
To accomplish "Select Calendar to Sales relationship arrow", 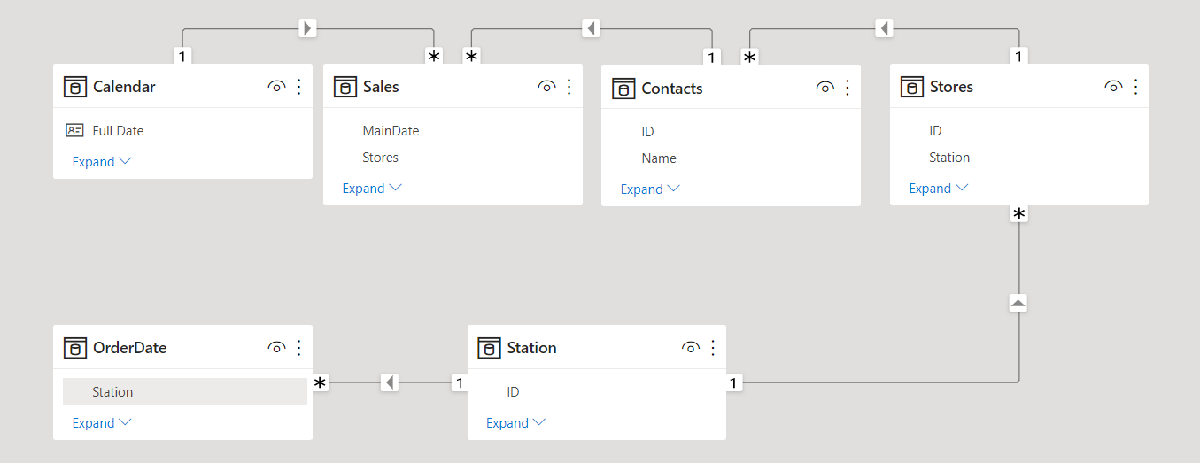I will point(307,28).
